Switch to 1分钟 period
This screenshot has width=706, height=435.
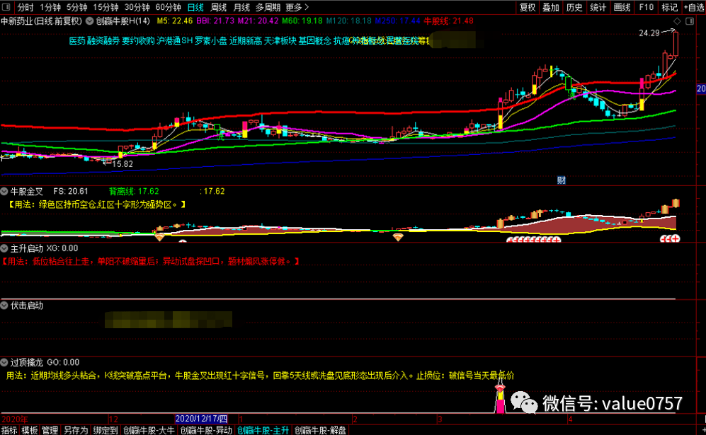[x=50, y=7]
